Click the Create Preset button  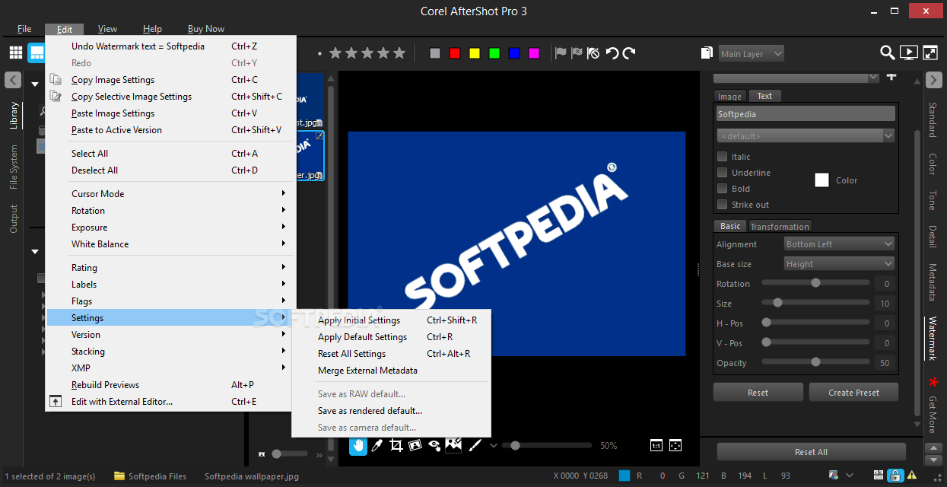[853, 393]
